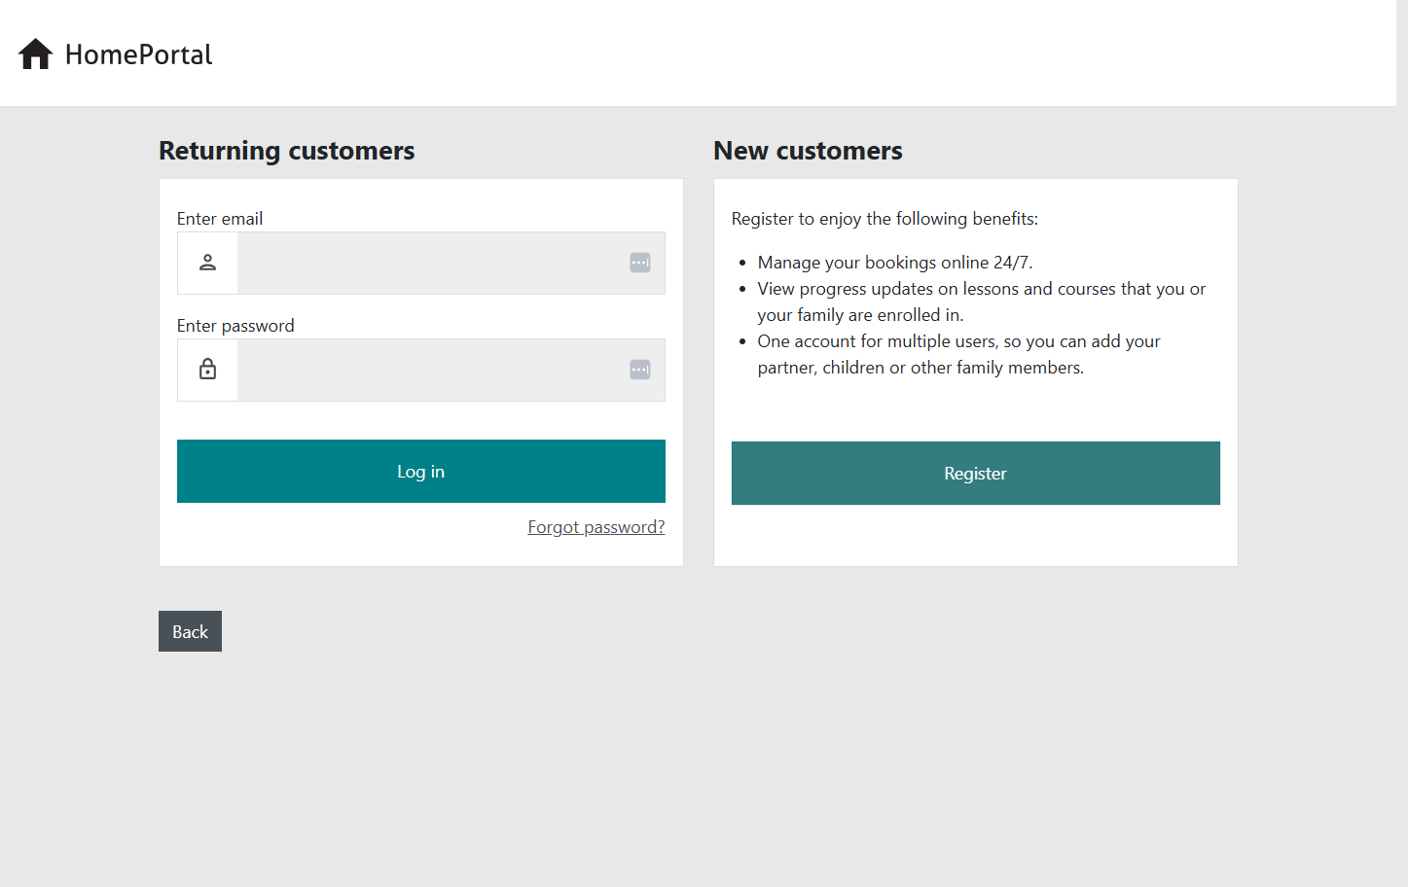
Task: Open the Forgot password? link
Action: click(x=596, y=527)
